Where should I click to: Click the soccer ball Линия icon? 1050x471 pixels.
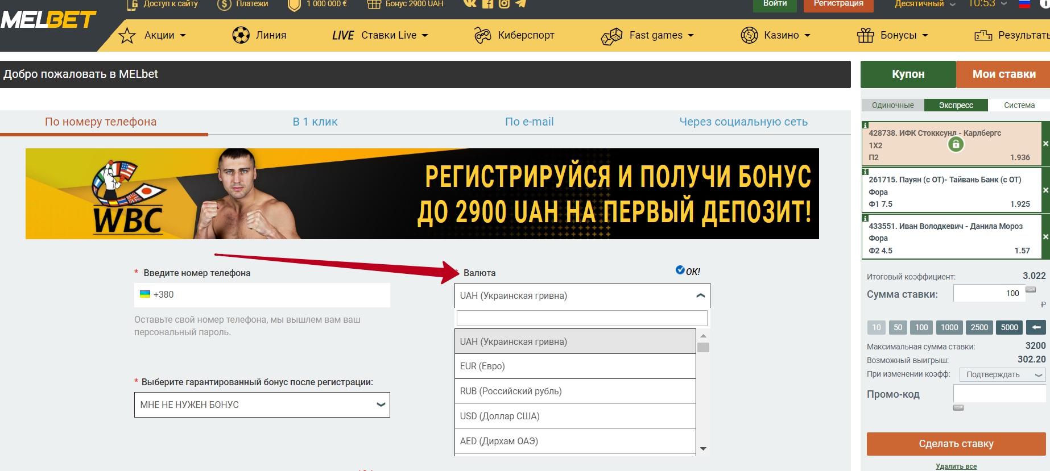tap(241, 35)
